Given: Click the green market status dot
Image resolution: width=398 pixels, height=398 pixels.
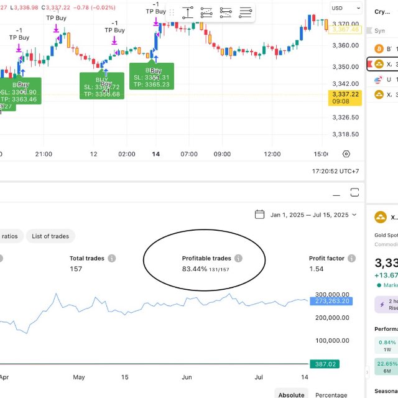Looking at the screenshot, I should 379,285.
